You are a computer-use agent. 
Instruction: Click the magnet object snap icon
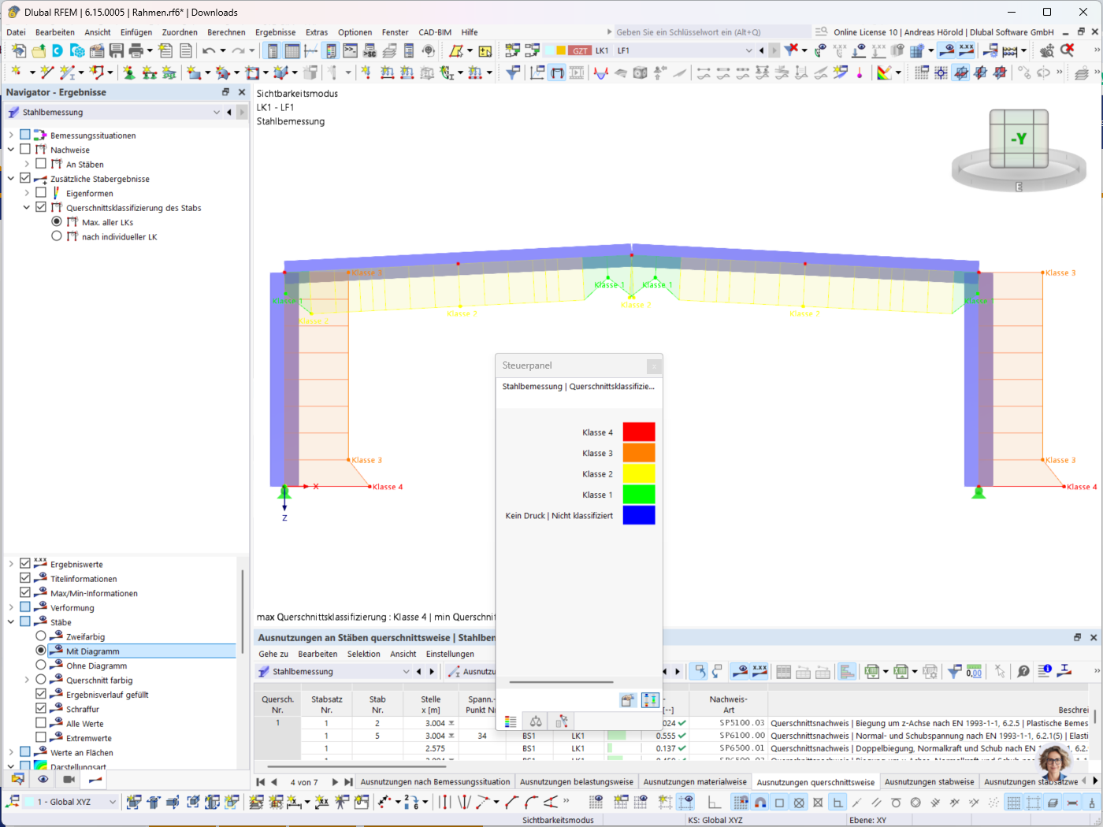click(760, 802)
